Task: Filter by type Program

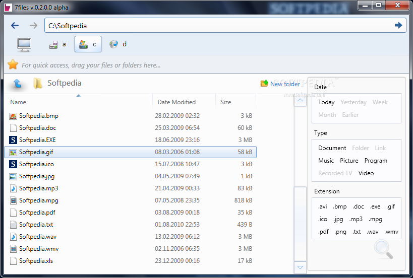Action: (x=376, y=161)
